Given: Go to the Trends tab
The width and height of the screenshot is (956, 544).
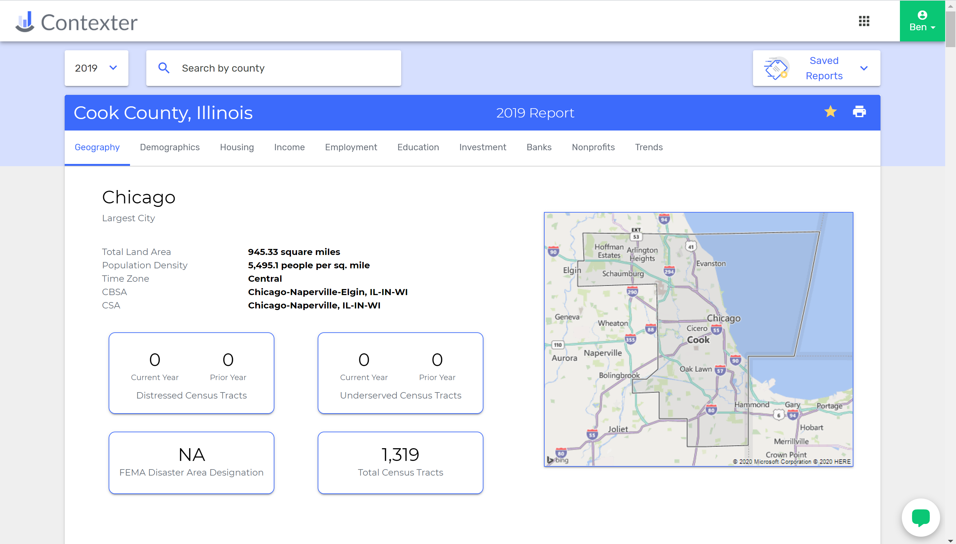Looking at the screenshot, I should 648,147.
